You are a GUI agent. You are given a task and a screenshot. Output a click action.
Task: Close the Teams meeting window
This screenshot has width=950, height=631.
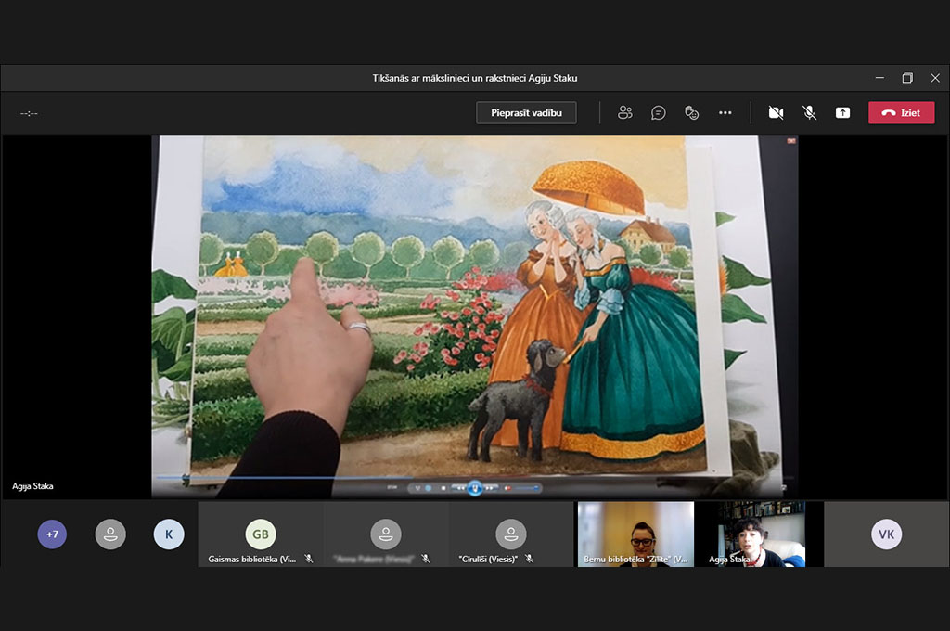pos(935,78)
